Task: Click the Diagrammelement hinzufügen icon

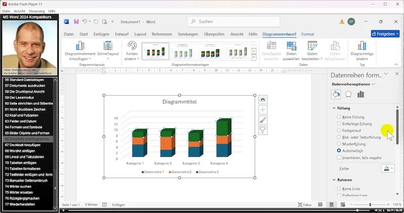Action: click(80, 46)
